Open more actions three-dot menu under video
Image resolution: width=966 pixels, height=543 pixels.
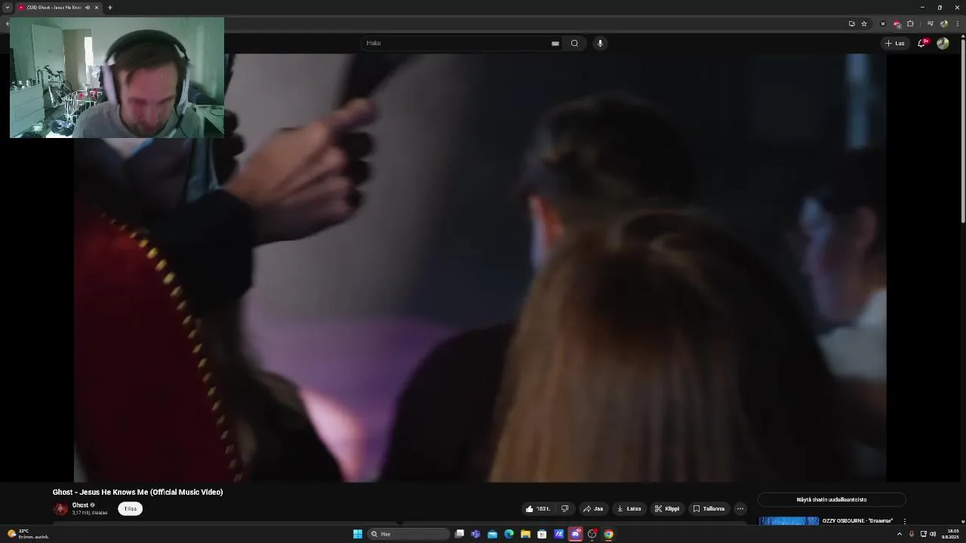740,508
